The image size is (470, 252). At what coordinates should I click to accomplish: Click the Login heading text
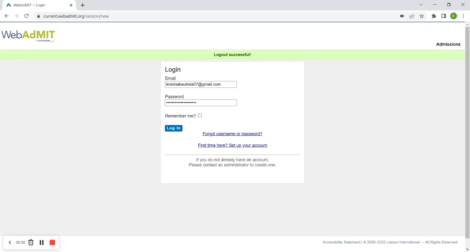(x=173, y=70)
